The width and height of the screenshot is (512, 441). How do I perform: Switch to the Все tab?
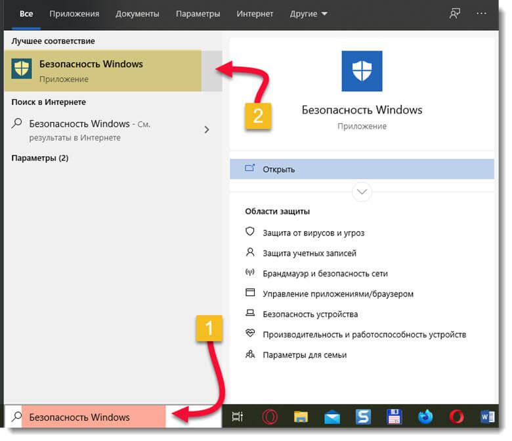point(26,14)
